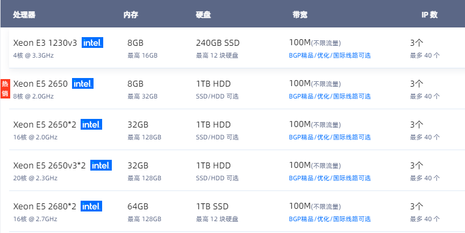Select the Xeon E3 1230v3 server name
Screen dimensions: 465x233
pyautogui.click(x=45, y=43)
